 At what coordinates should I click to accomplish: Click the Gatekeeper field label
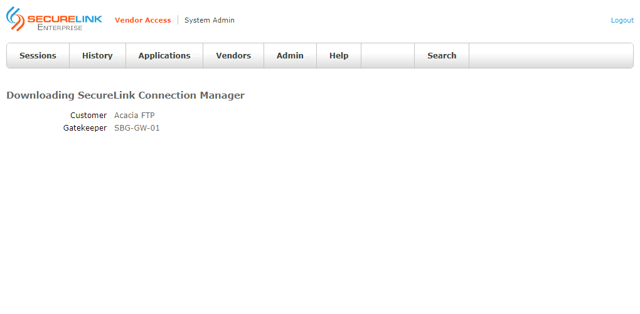pyautogui.click(x=85, y=128)
